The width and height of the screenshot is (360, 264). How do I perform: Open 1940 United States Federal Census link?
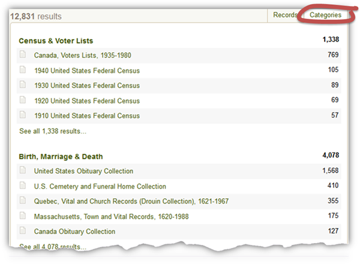[x=87, y=71]
